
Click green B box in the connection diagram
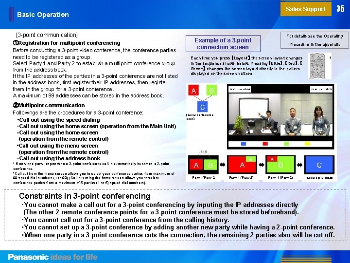click(x=211, y=91)
